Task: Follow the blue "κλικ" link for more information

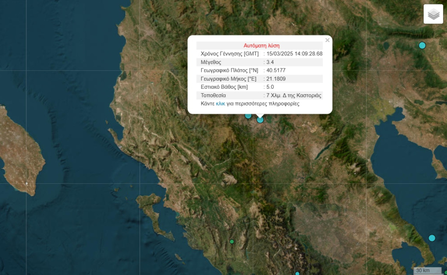Action: point(221,104)
